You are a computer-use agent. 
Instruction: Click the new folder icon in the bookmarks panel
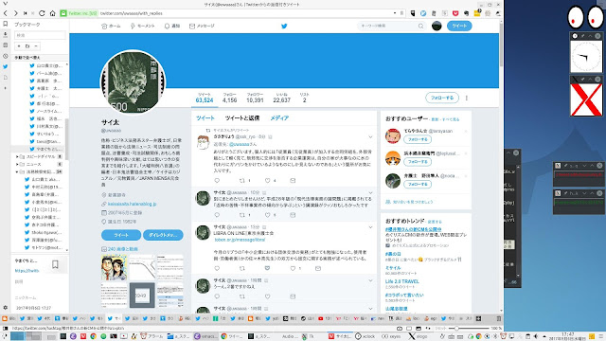pos(27,46)
